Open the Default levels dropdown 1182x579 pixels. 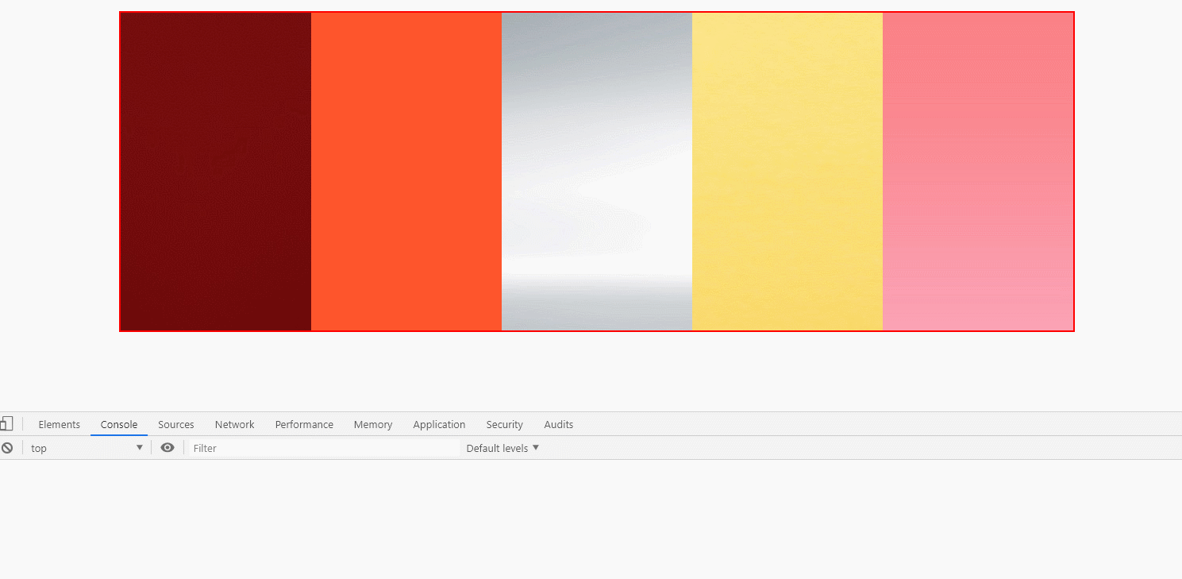point(502,448)
